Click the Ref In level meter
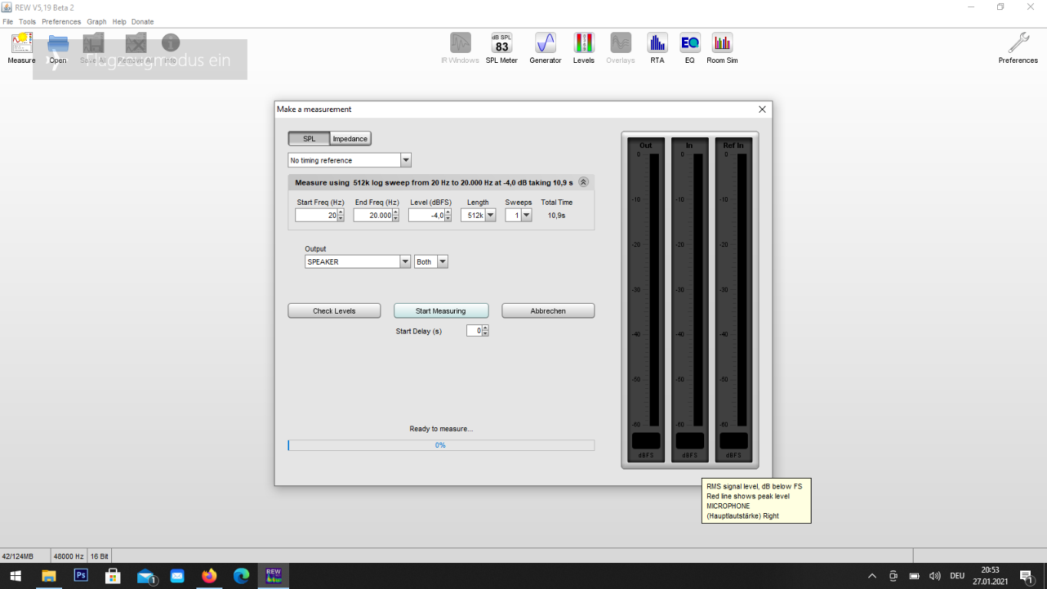1047x589 pixels. click(733, 300)
